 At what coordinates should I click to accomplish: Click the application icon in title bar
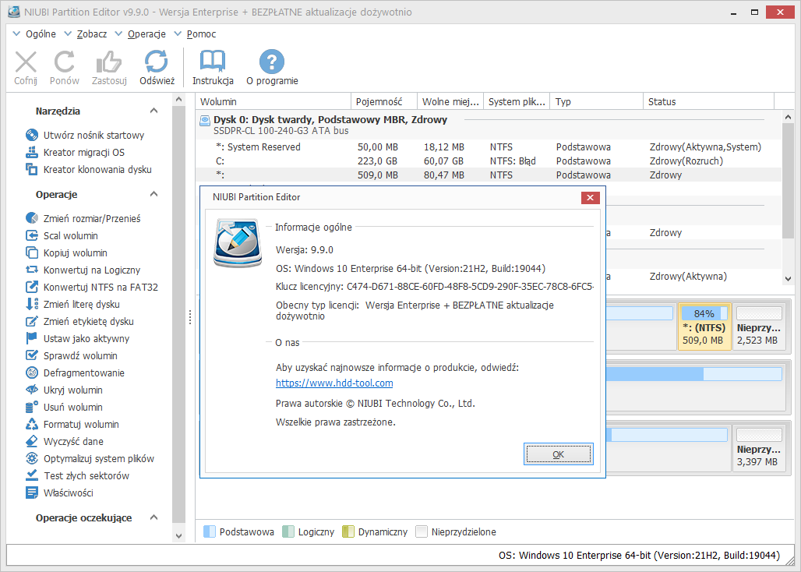click(14, 12)
